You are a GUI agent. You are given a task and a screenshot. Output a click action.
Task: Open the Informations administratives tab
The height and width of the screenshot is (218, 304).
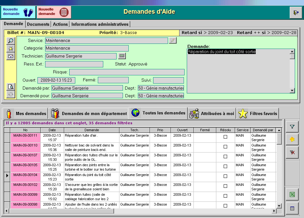click(100, 24)
